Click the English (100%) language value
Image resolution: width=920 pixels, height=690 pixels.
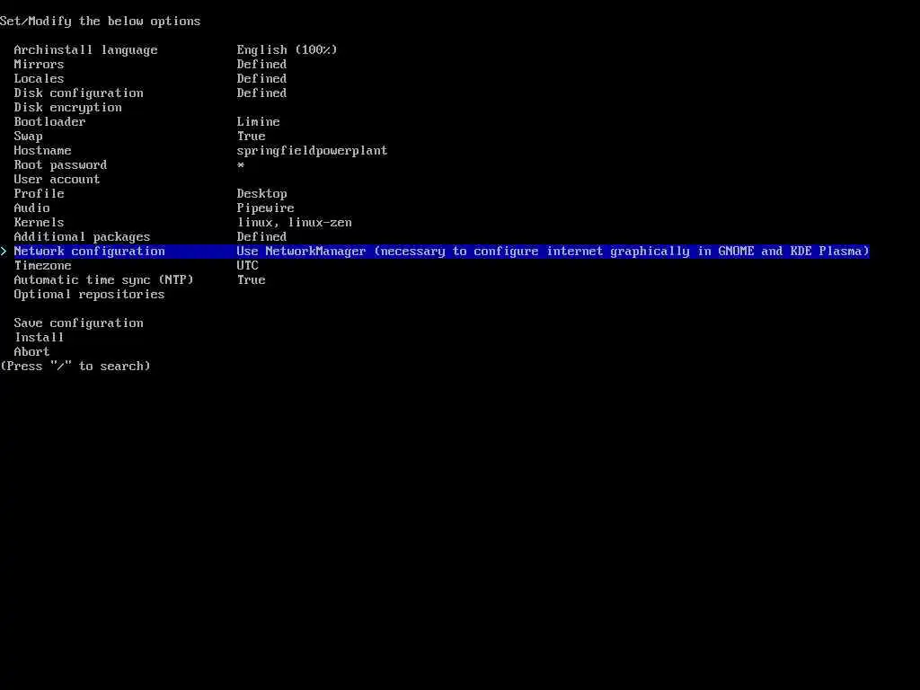(287, 50)
